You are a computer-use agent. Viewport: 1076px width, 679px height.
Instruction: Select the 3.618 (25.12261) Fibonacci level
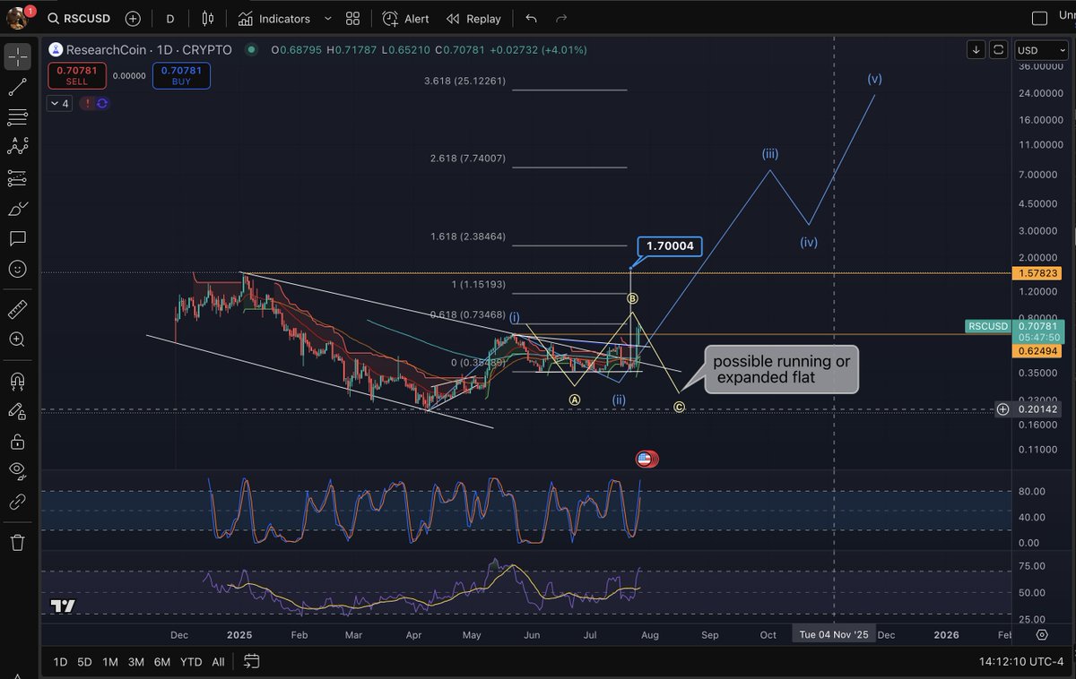(465, 82)
